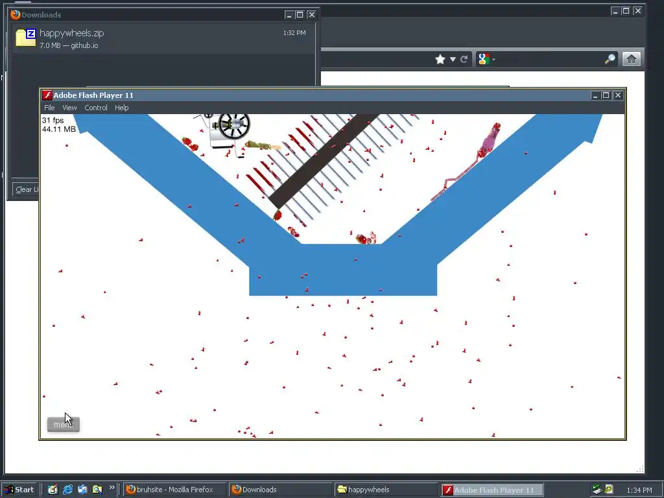
Task: Switch to happywheels folder taskbar button
Action: [386, 490]
